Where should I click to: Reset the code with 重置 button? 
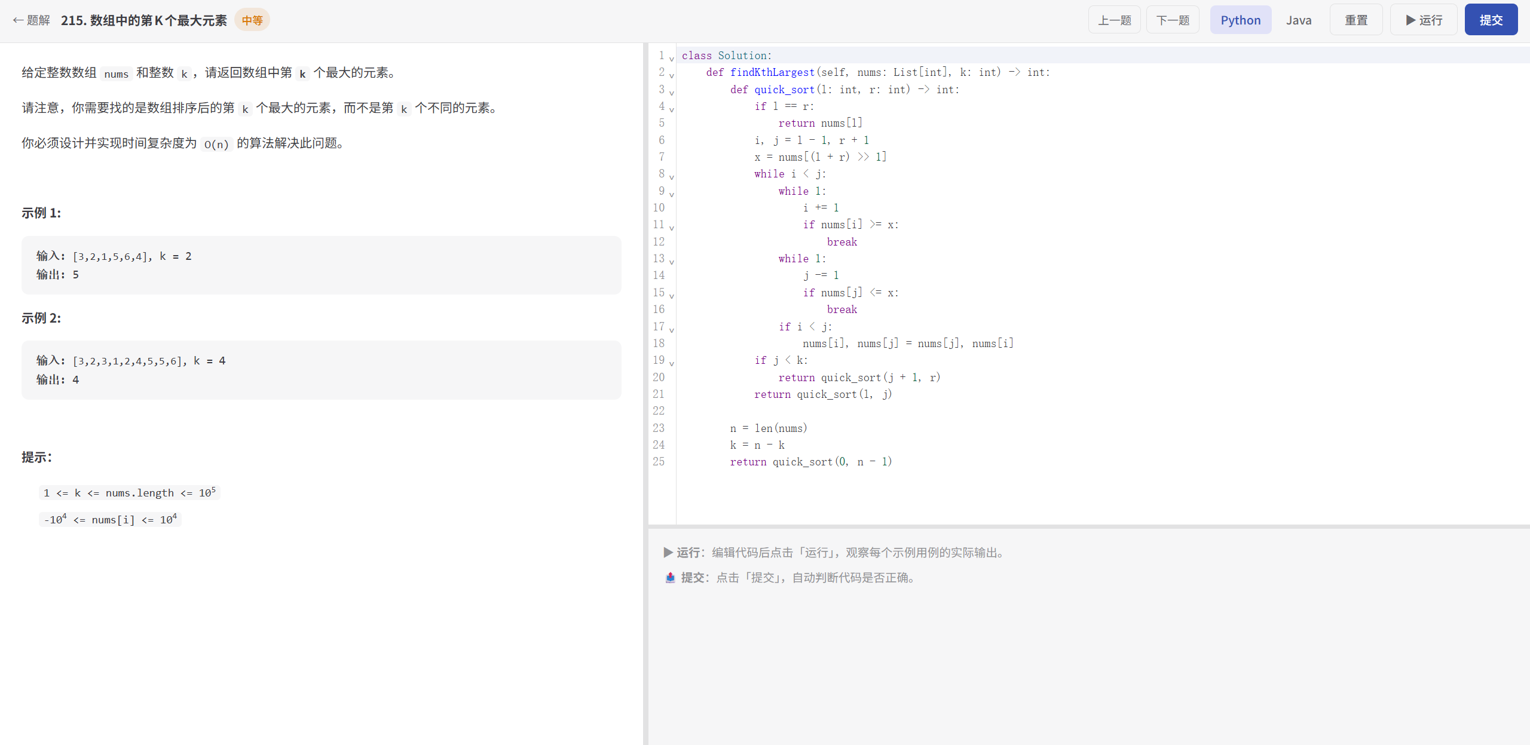(1356, 20)
